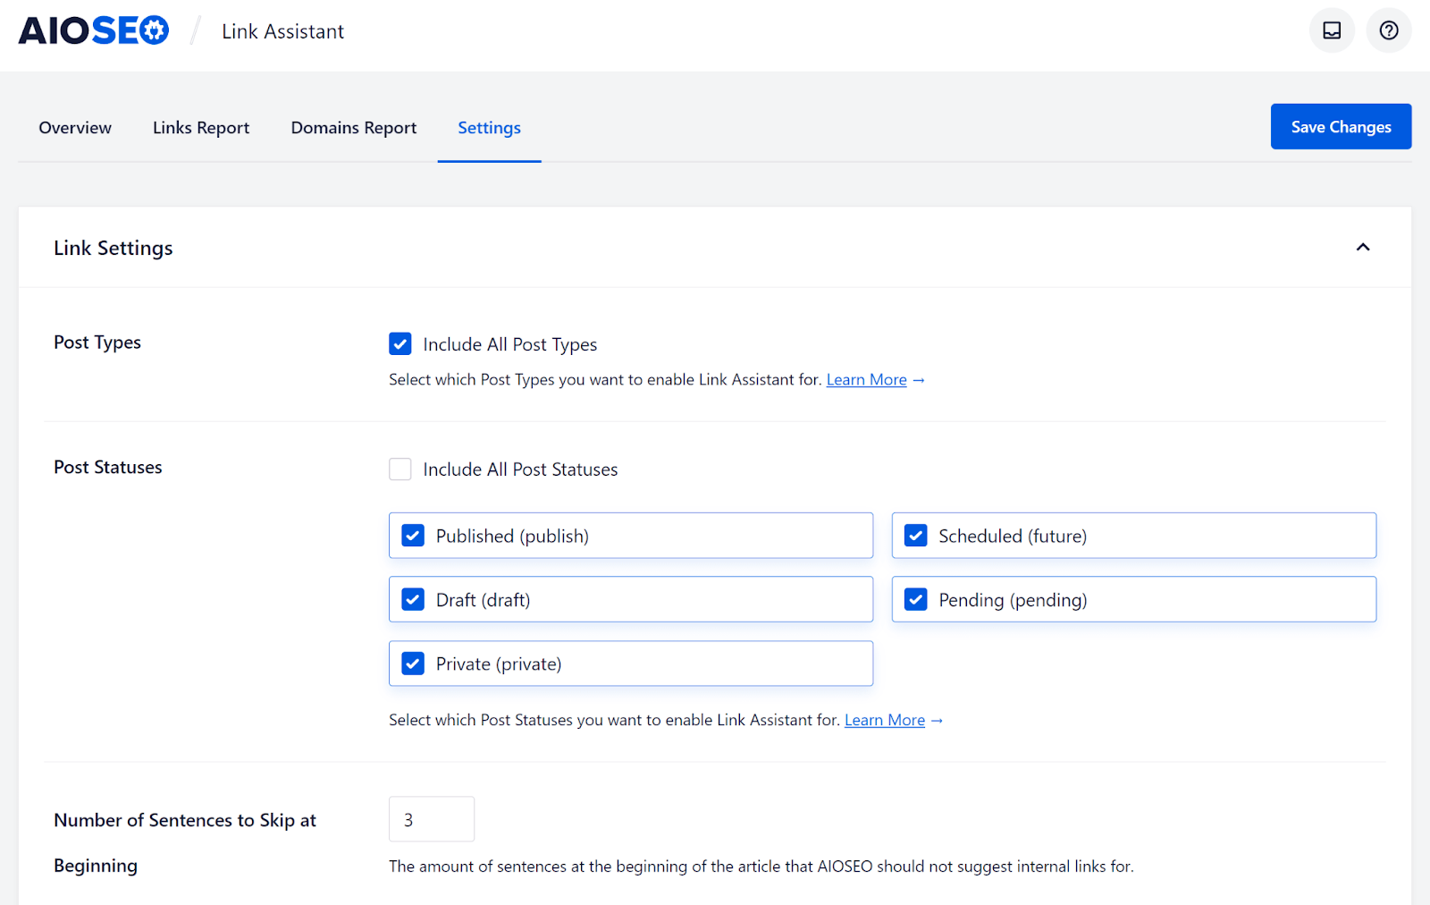This screenshot has width=1430, height=905.
Task: Click the Link Settings heading
Action: click(x=114, y=249)
